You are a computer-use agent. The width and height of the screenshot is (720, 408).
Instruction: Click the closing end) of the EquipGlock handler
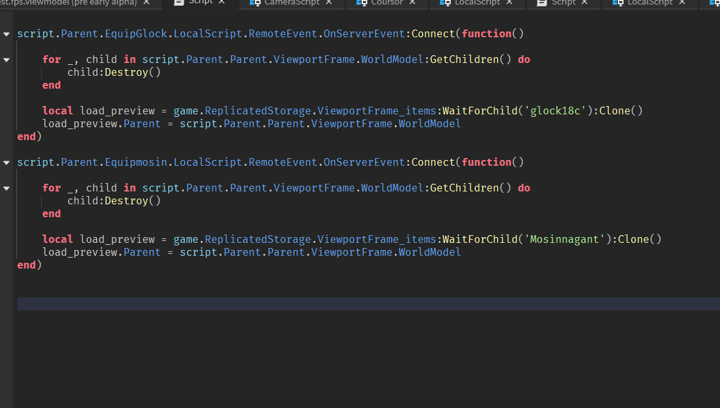30,137
